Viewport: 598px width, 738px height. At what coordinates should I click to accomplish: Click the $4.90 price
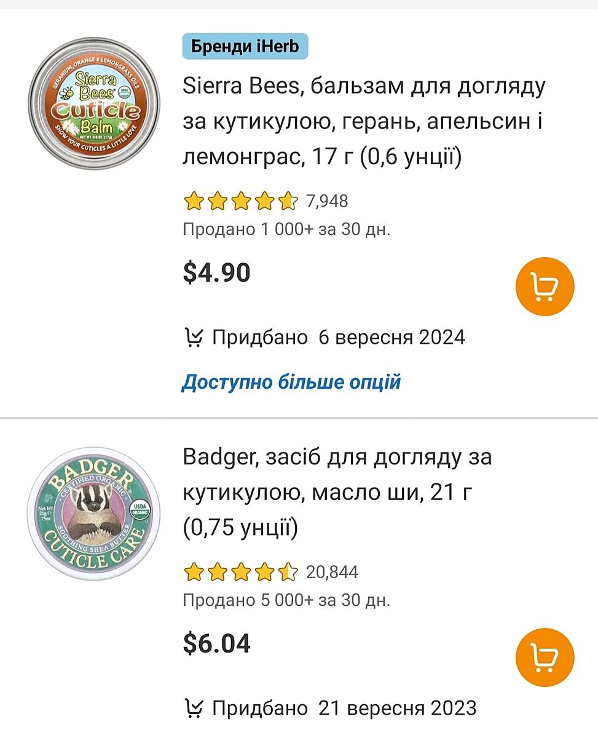click(217, 272)
